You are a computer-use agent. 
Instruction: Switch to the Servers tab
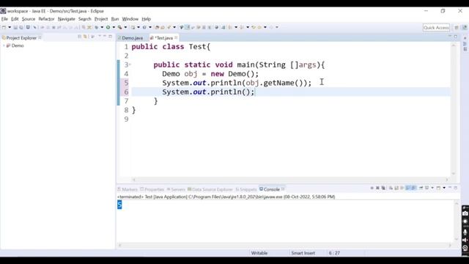176,189
